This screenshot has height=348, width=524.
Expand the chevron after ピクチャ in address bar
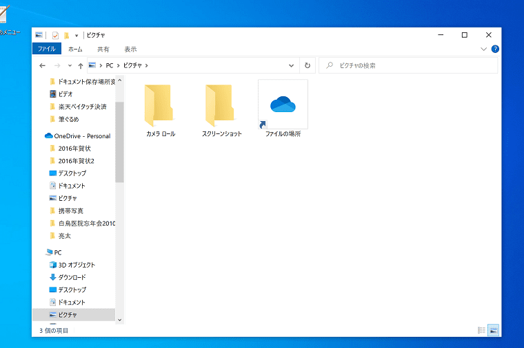point(146,65)
